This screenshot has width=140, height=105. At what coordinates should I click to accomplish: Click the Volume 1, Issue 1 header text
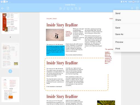(52, 19)
